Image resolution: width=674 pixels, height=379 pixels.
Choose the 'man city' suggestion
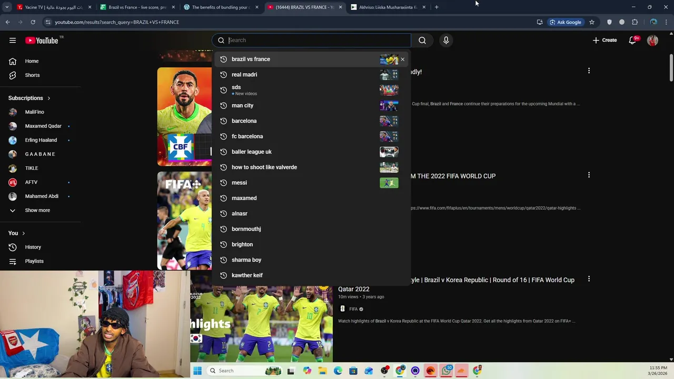pos(311,105)
